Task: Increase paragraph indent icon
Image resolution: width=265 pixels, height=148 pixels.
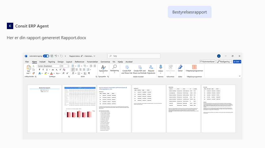Action: point(95,66)
